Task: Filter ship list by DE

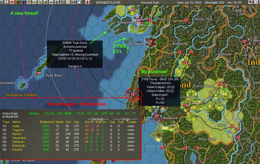Action: pos(96,113)
